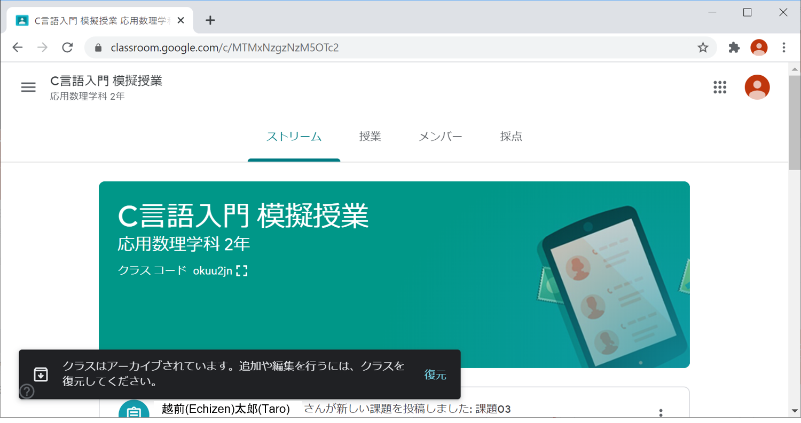
Task: Switch to the ストリーム tab
Action: click(294, 137)
